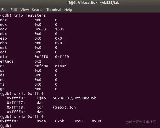160x128 pixels.
Task: Click address label 0xffff7:
Action: coord(16,103)
